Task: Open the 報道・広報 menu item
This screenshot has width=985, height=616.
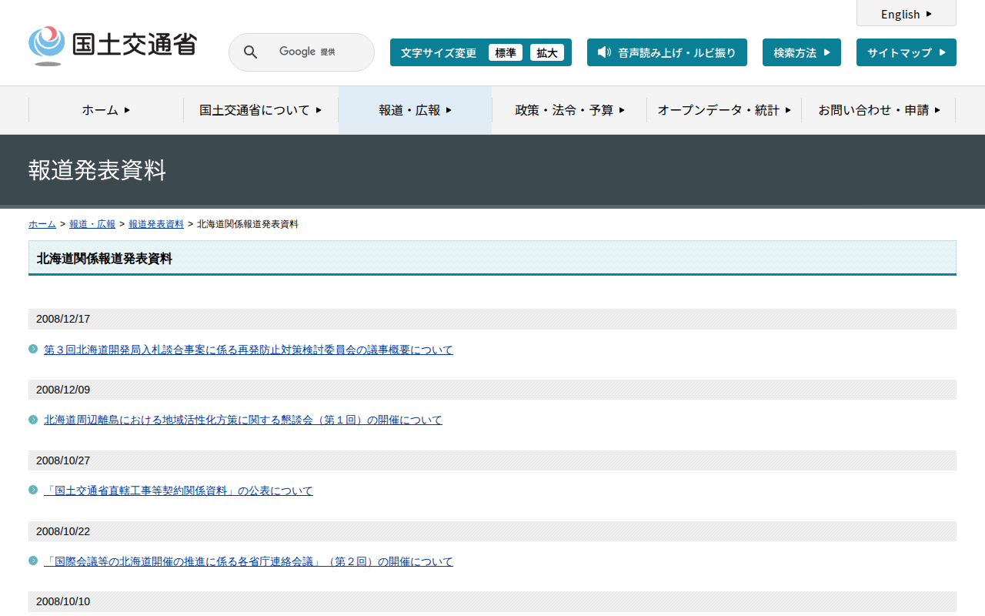Action: [415, 110]
